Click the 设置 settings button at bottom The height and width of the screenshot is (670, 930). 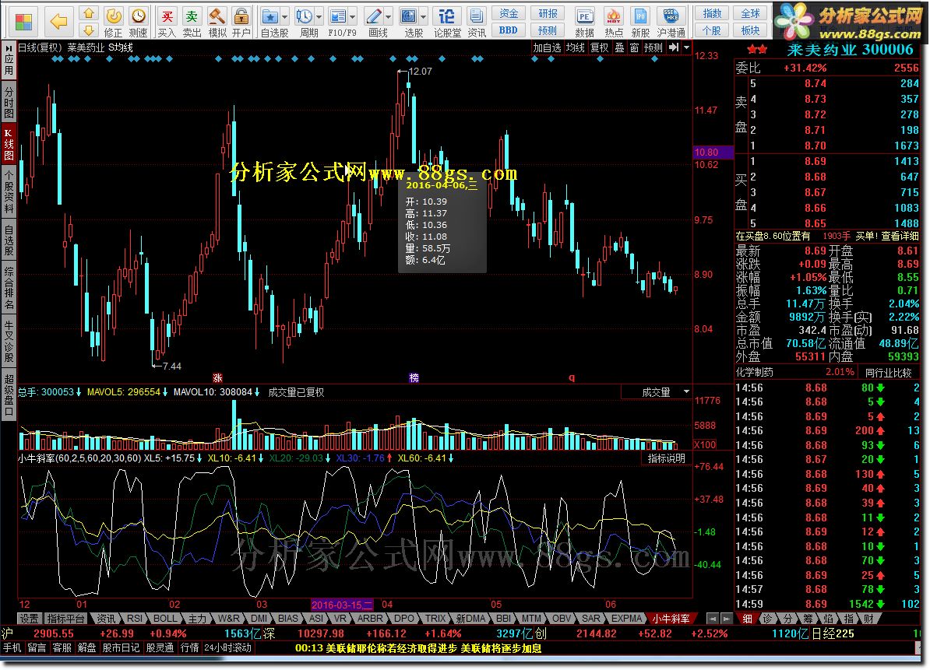click(29, 619)
